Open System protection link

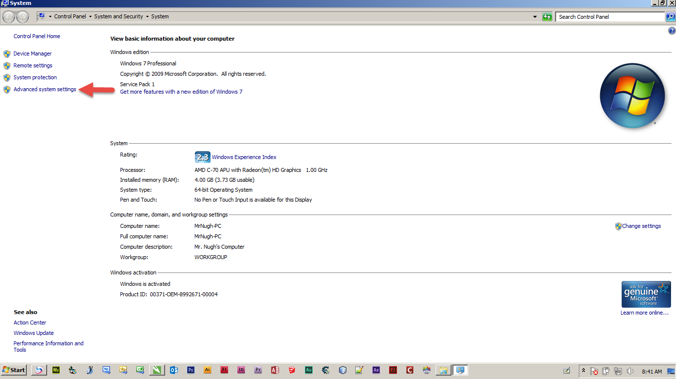click(35, 77)
